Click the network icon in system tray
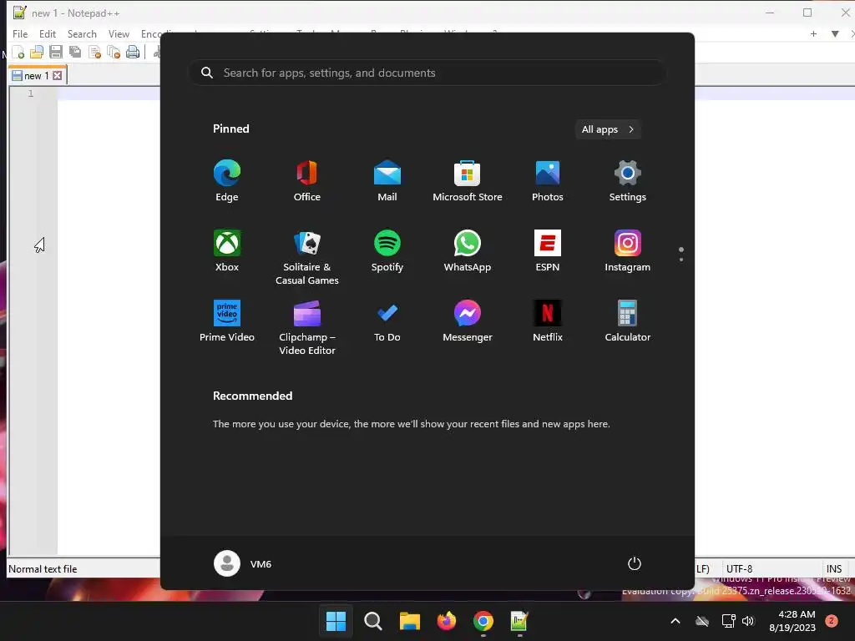The height and width of the screenshot is (641, 855). (x=728, y=621)
